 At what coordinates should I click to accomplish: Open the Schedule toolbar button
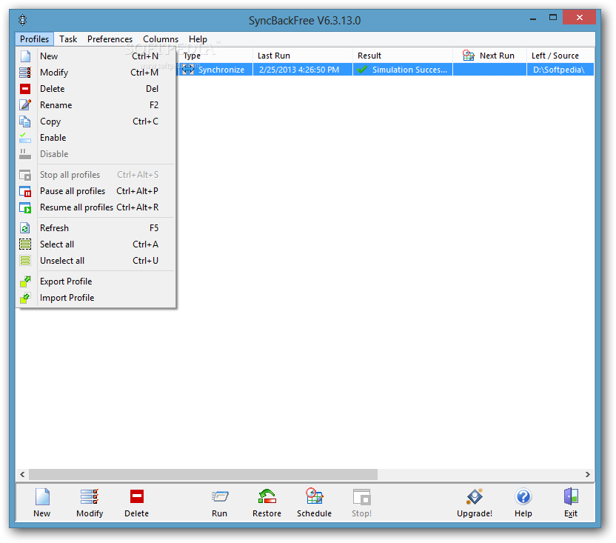[314, 502]
